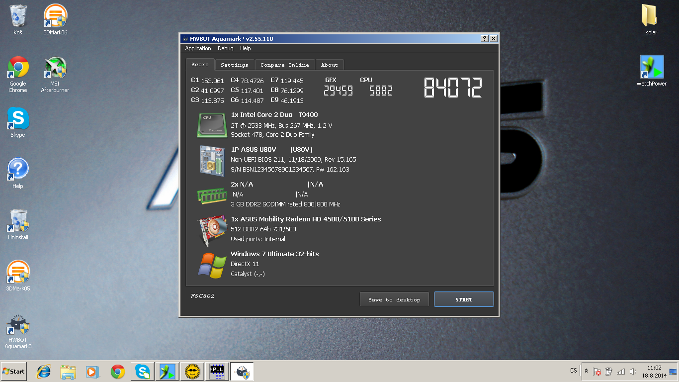
Task: Click the C9 value 46.1913
Action: coord(292,100)
